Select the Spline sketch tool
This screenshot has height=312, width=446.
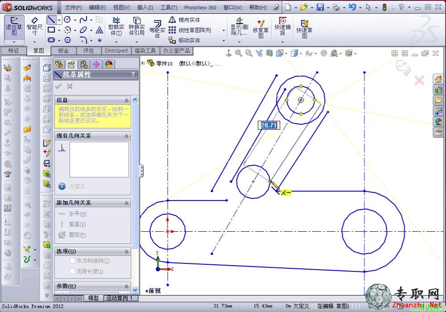83,20
